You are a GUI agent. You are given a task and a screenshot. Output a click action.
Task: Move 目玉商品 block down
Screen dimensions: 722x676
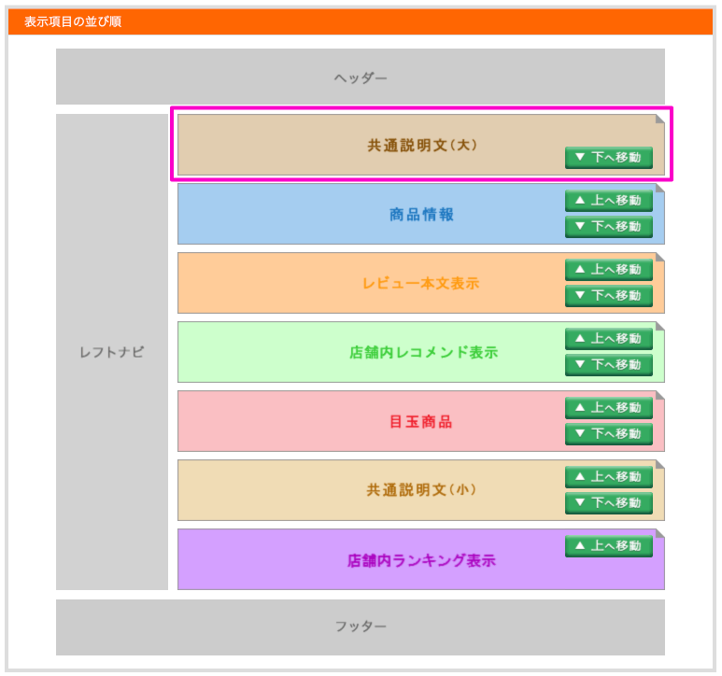pos(608,434)
